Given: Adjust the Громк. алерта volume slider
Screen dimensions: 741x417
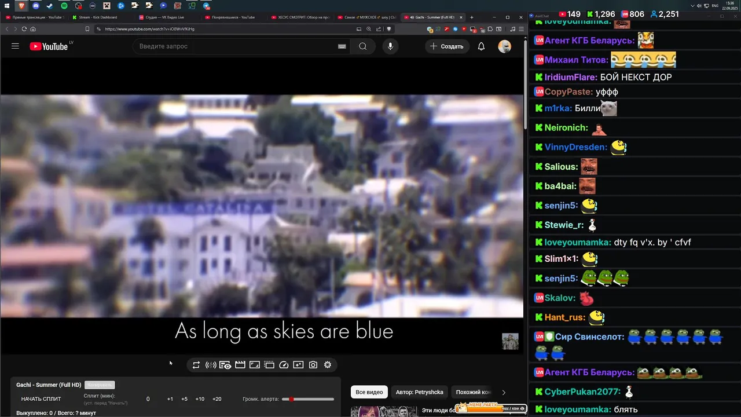Looking at the screenshot, I should pyautogui.click(x=308, y=399).
